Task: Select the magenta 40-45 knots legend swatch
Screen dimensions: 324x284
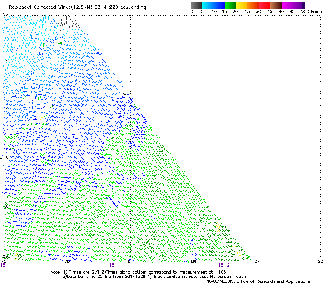Action: (x=287, y=5)
